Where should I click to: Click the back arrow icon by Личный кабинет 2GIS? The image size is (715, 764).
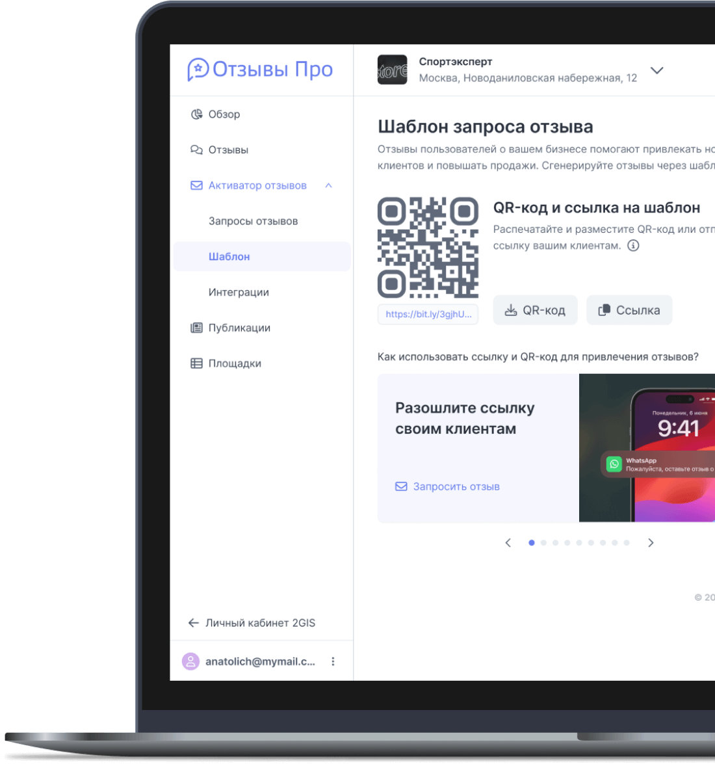(x=193, y=623)
